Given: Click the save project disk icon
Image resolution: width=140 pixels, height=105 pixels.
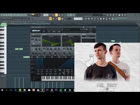Looking at the screenshot, I should tap(119, 15).
